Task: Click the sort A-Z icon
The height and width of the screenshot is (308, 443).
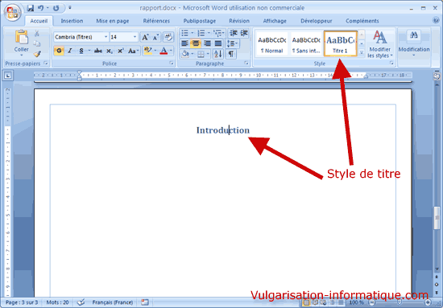Action: [x=217, y=54]
